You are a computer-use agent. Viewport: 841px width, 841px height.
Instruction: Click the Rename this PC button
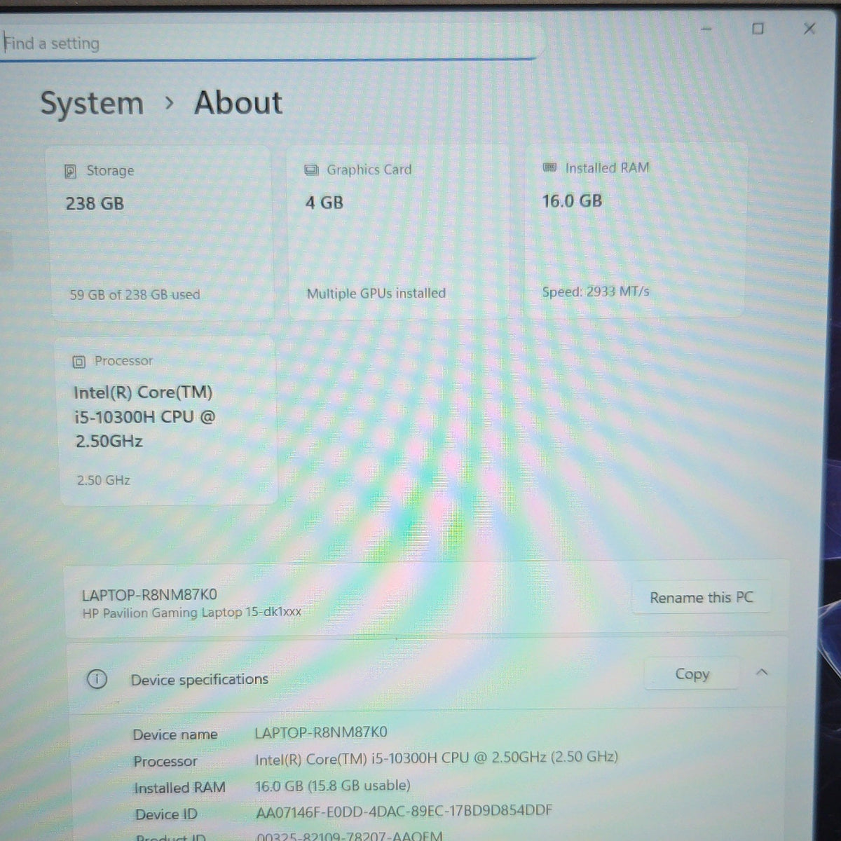702,598
